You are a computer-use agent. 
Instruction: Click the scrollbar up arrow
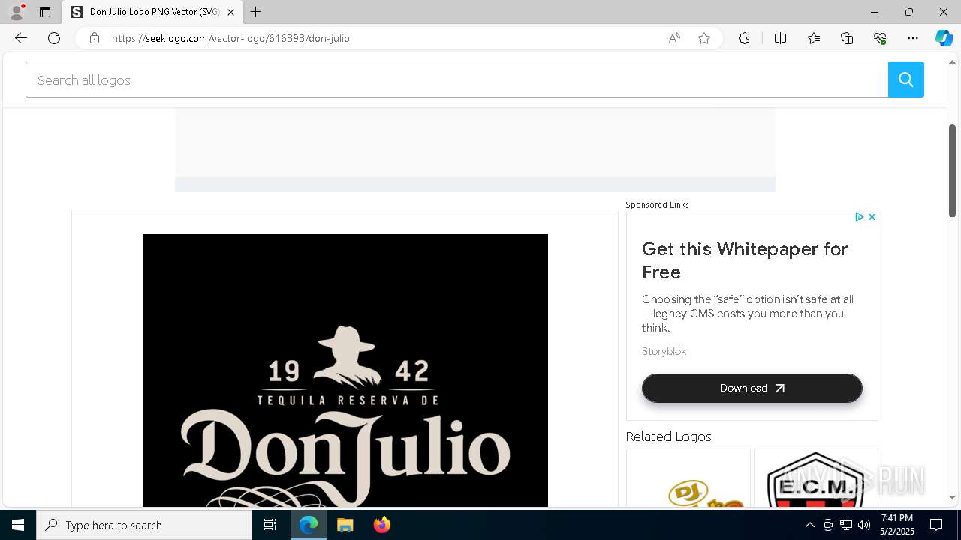click(952, 61)
